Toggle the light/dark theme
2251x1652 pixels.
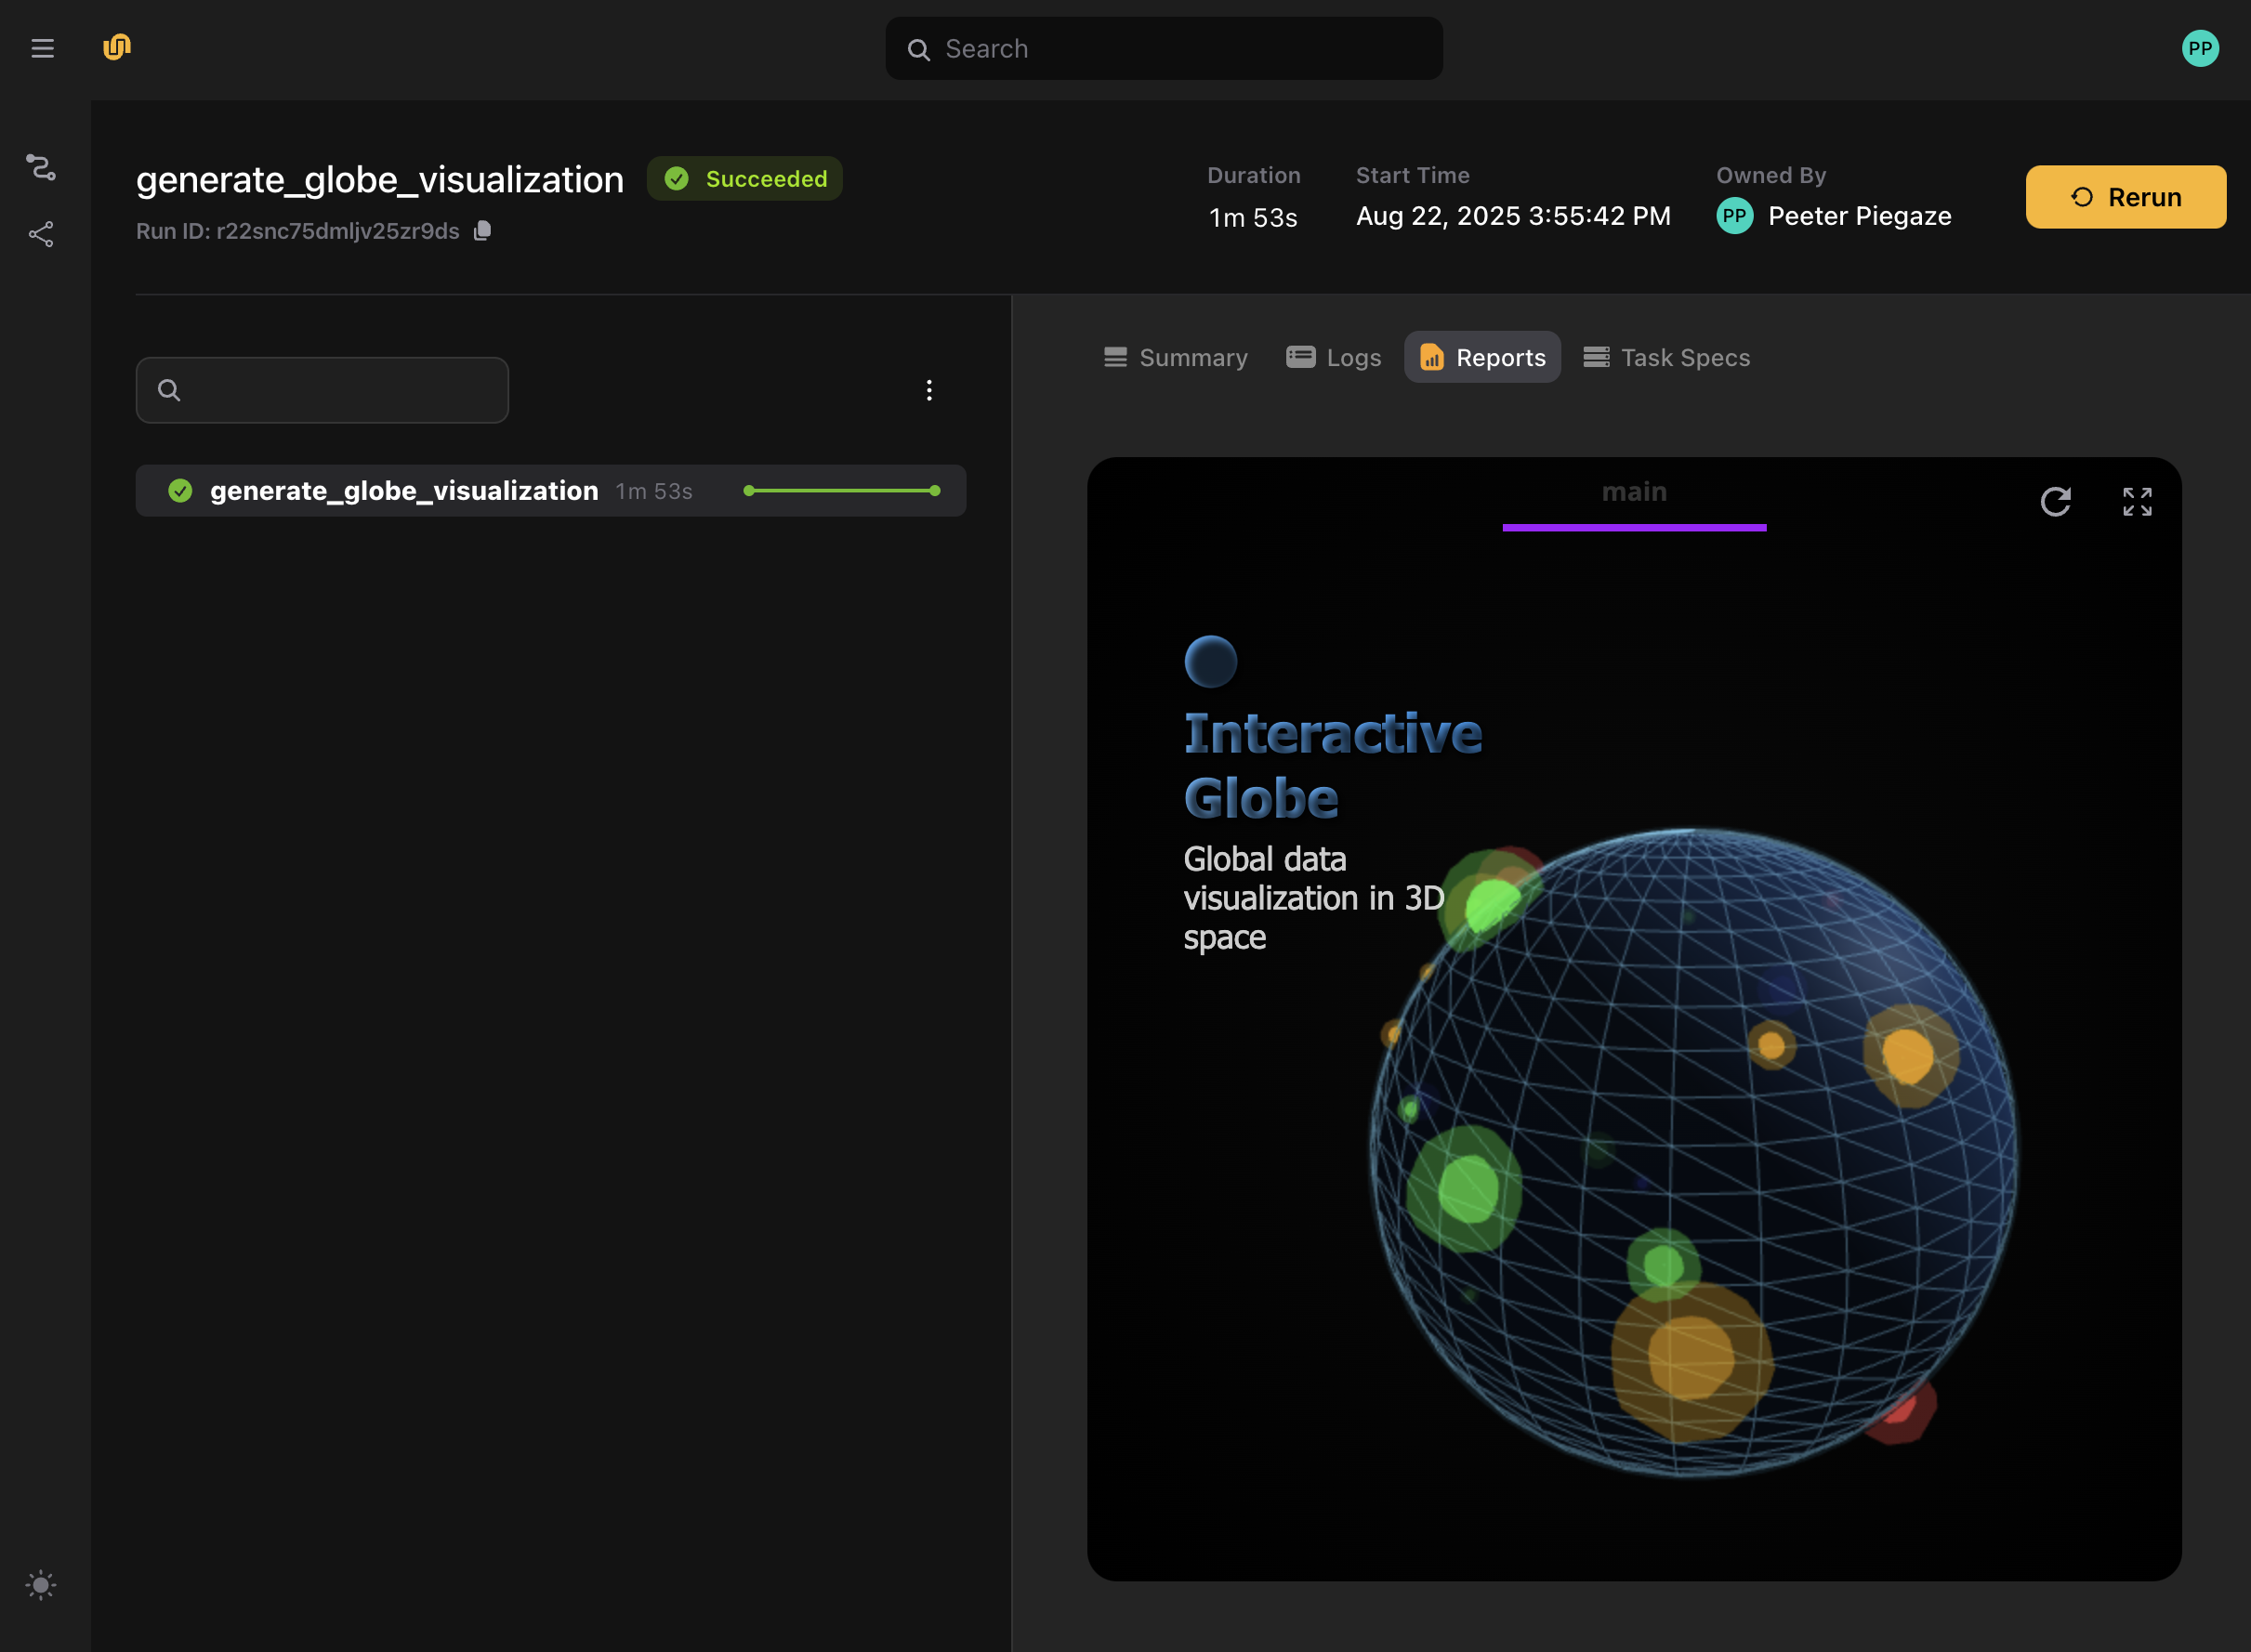tap(41, 1584)
